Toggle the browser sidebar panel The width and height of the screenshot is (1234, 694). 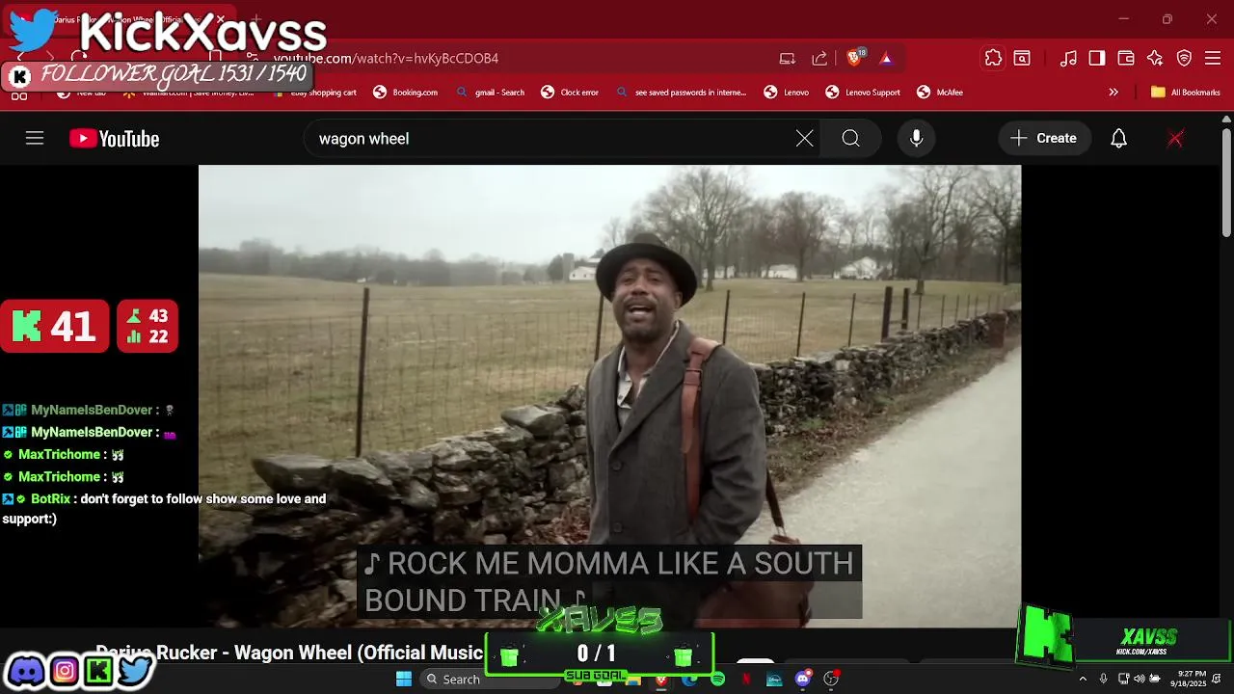coord(1097,58)
